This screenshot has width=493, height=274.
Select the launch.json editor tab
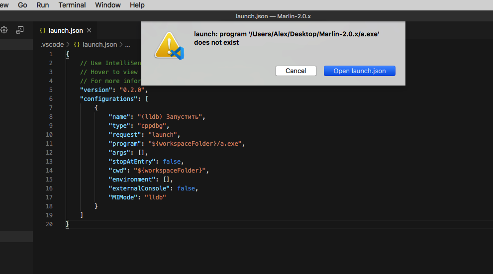pyautogui.click(x=66, y=30)
